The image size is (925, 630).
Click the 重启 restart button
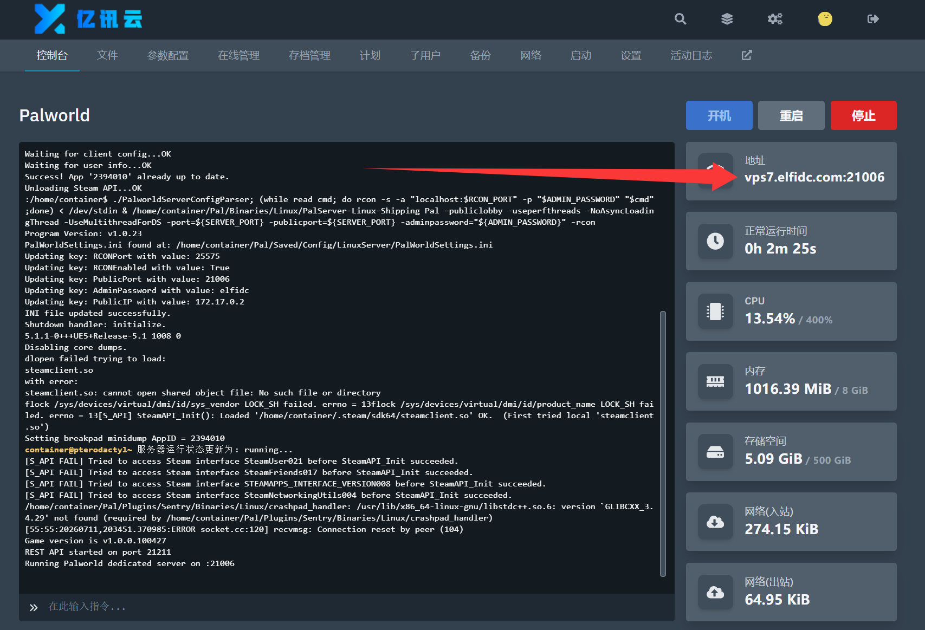click(x=791, y=115)
